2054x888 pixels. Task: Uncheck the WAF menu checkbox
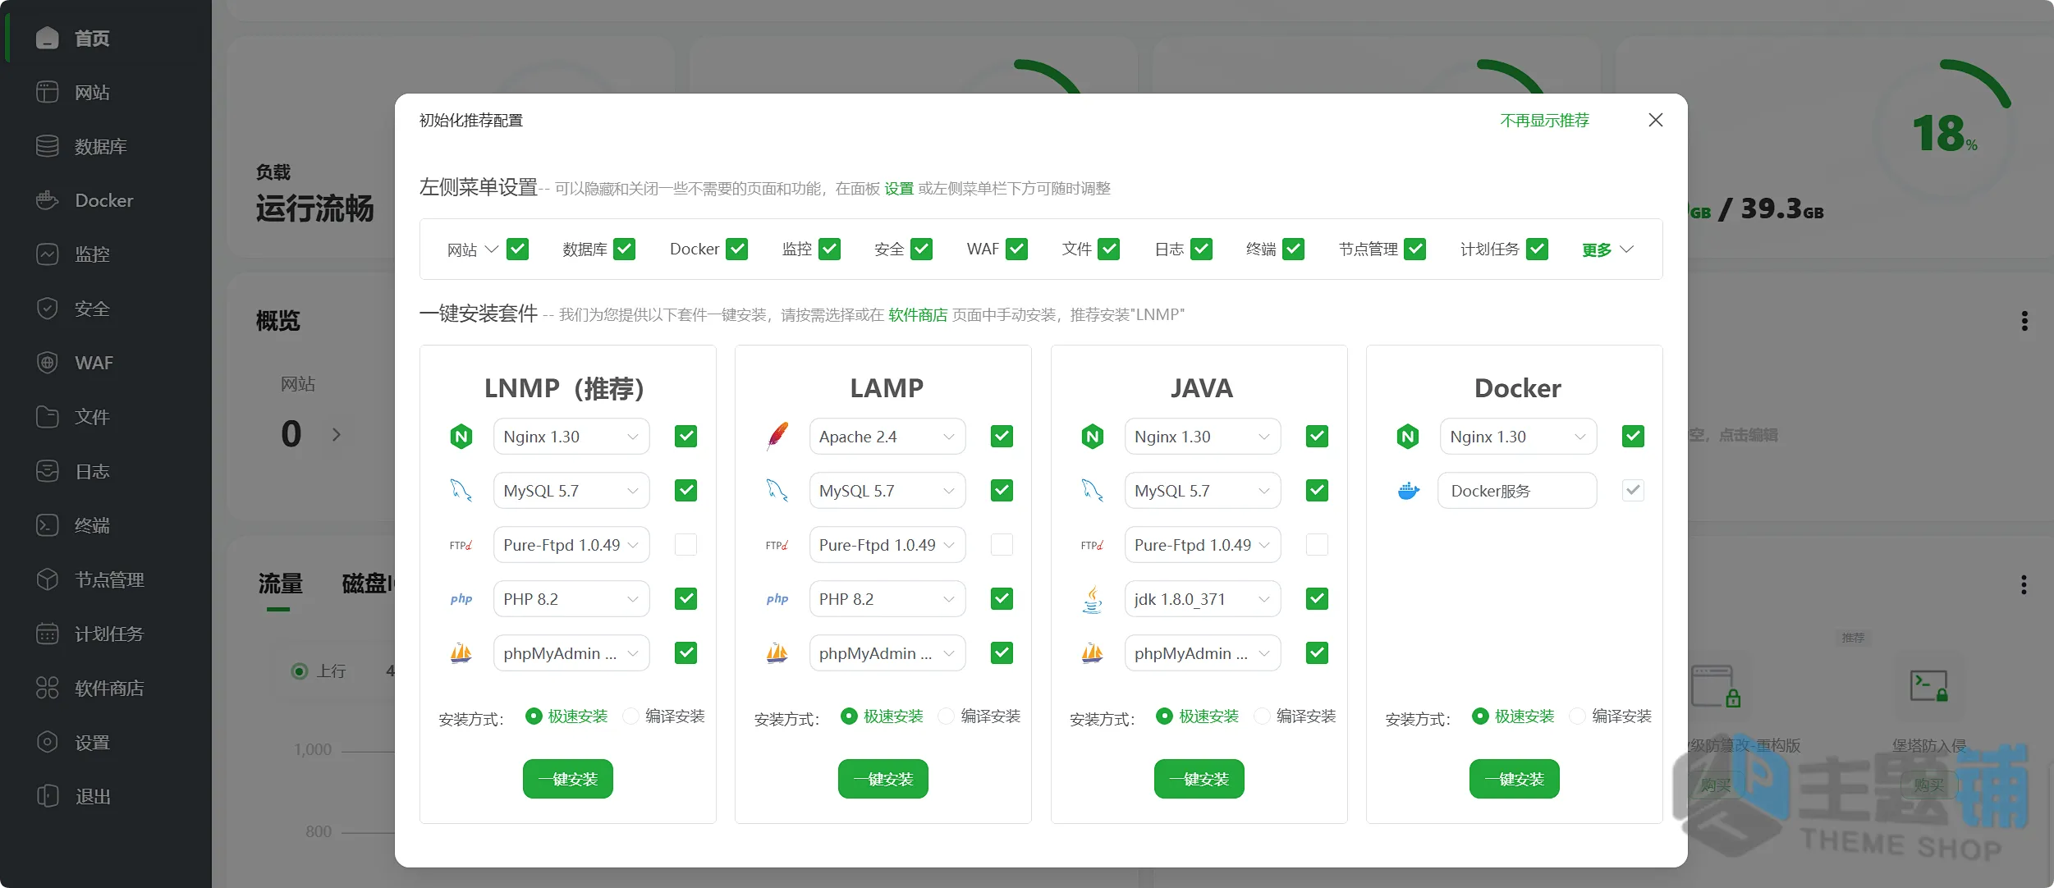point(1017,249)
